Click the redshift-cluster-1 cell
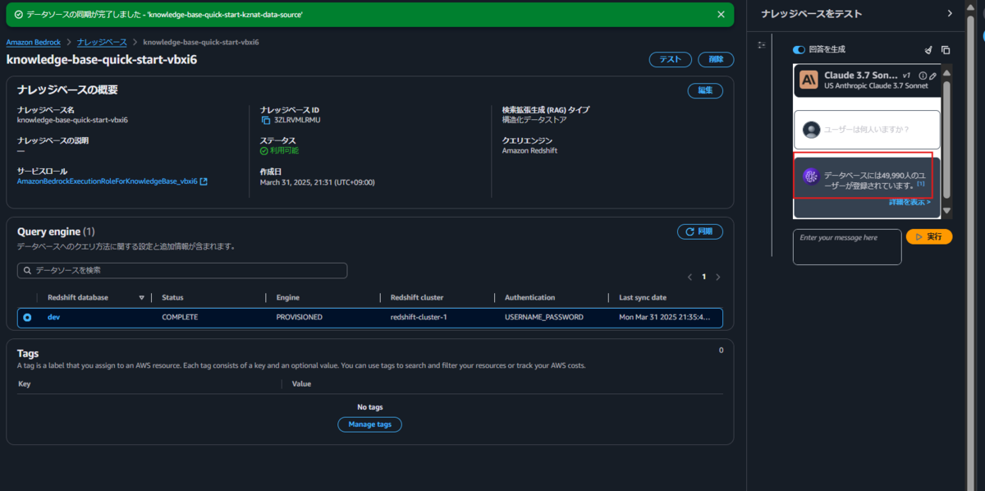 tap(419, 317)
